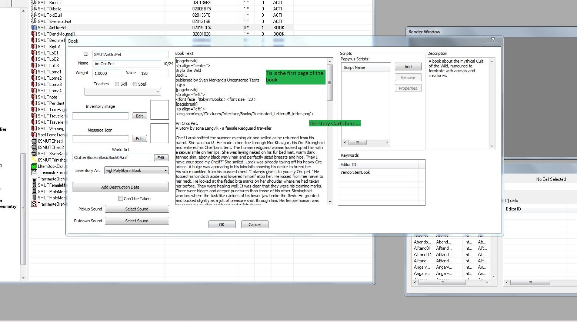Click the Papyrus Scripts horizontal scrollbar thumb
Screen dimensions: 577x322
coord(357,142)
